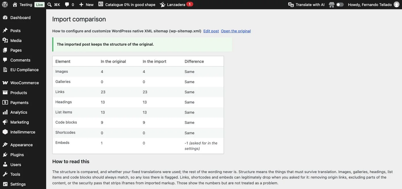This screenshot has height=189, width=402.
Task: Click the Products box icon
Action: click(5, 92)
